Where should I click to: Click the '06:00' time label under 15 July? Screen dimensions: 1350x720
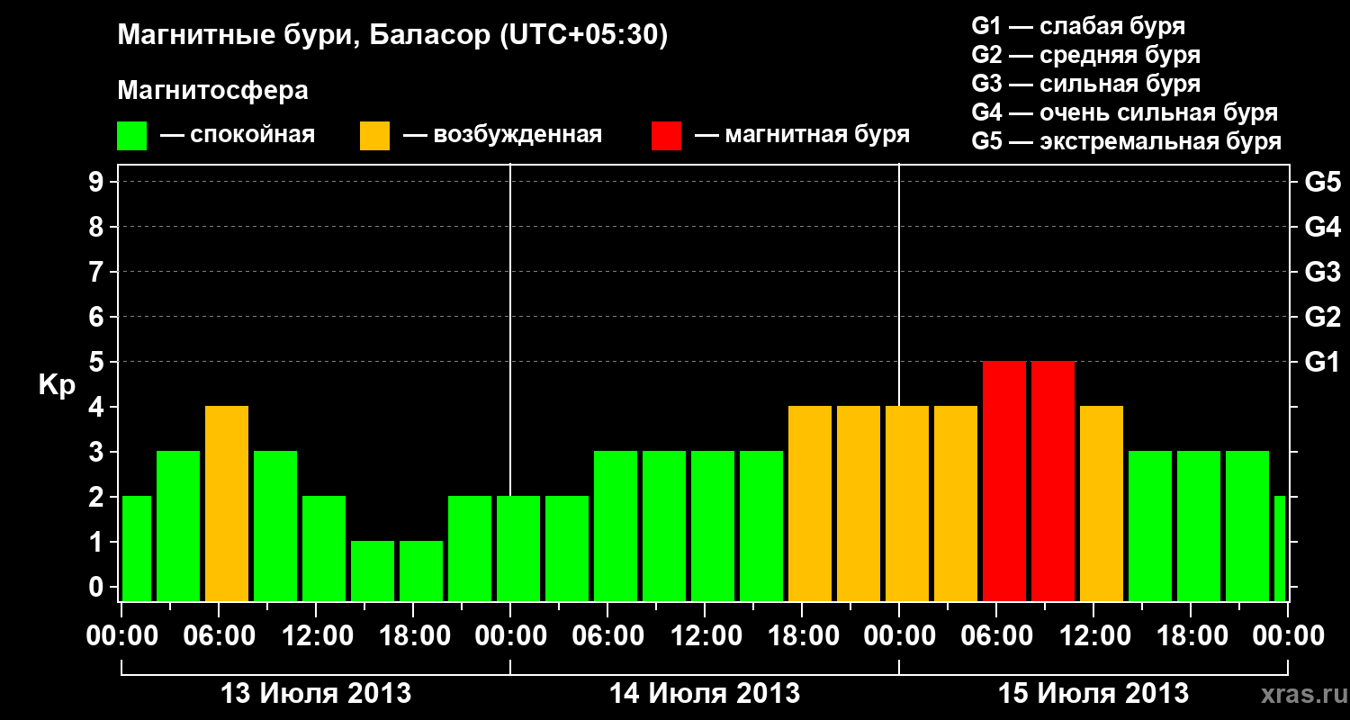(996, 636)
